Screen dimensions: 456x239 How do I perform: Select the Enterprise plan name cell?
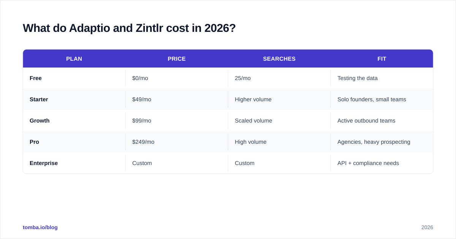(74, 163)
